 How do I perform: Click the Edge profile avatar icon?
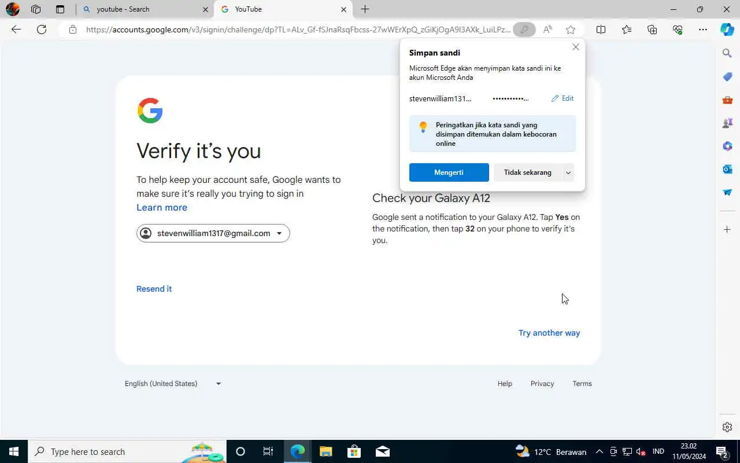[12, 9]
